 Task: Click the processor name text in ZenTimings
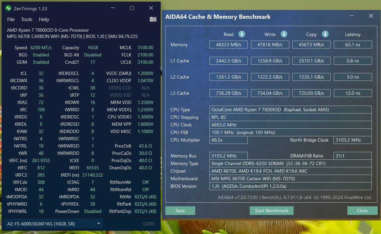click(48, 30)
